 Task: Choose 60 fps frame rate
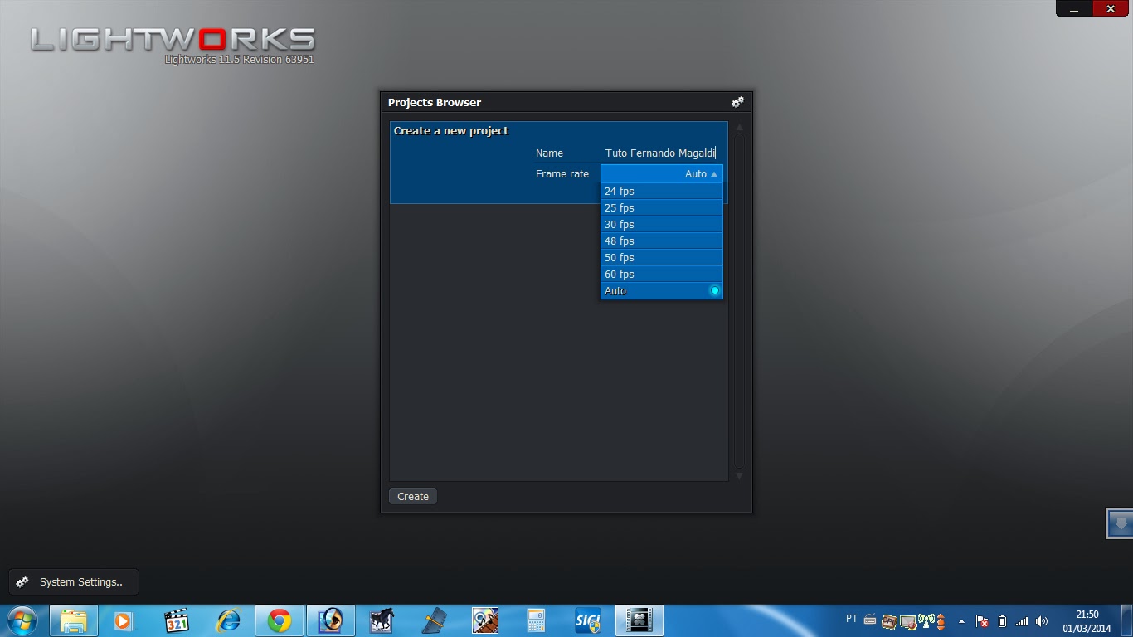tap(662, 274)
